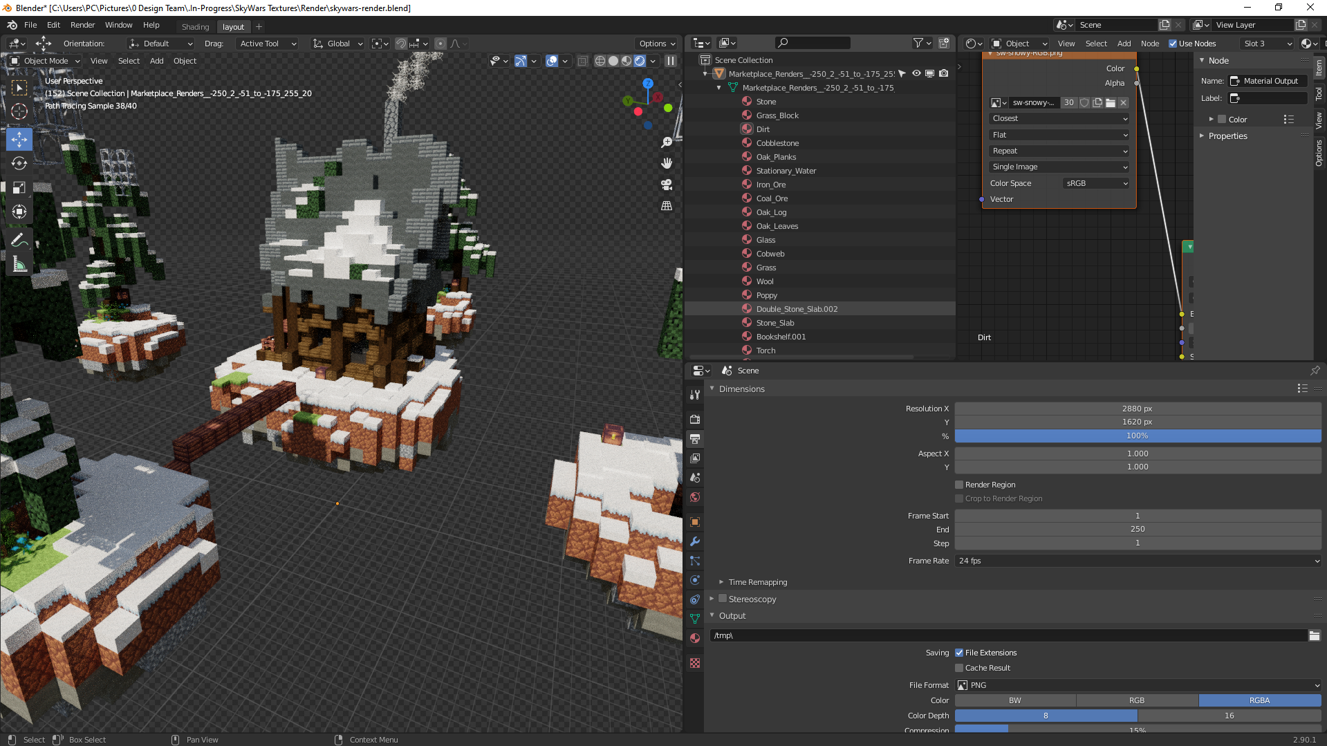
Task: Open the Texture properties checker tab
Action: (695, 663)
